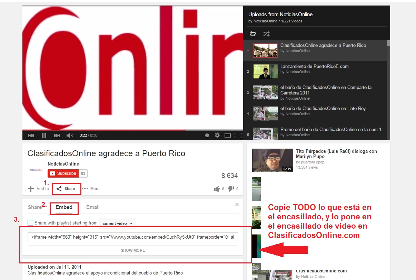Check 'Share with playlist starting from'
Image resolution: width=416 pixels, height=280 pixels.
(x=30, y=223)
